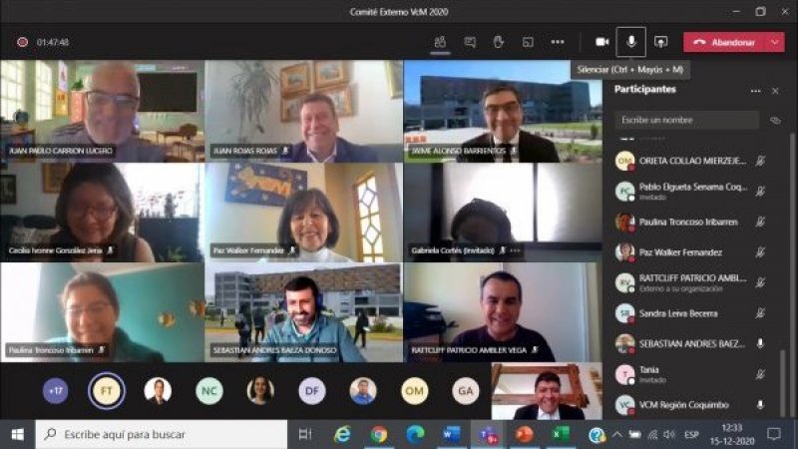
Task: Click the Escribe un nombre search field
Action: point(686,120)
